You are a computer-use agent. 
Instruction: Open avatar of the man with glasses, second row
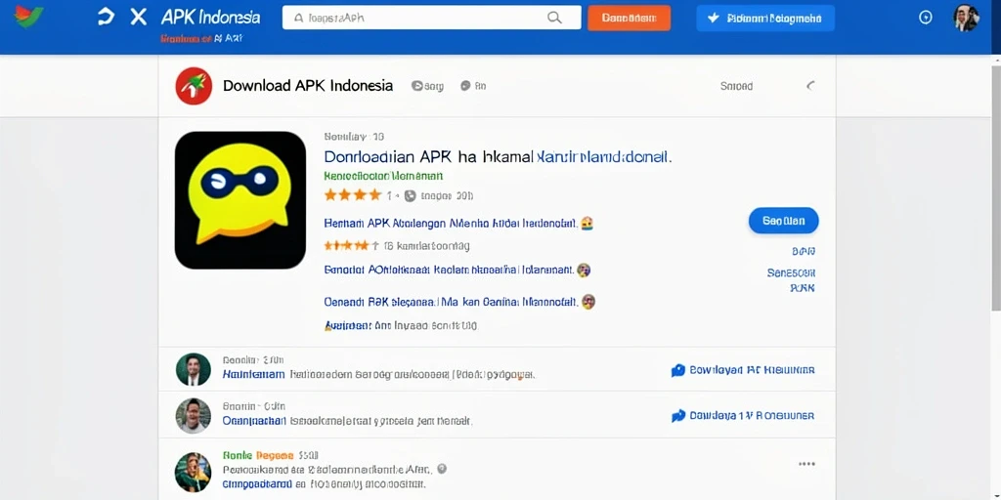pyautogui.click(x=194, y=416)
